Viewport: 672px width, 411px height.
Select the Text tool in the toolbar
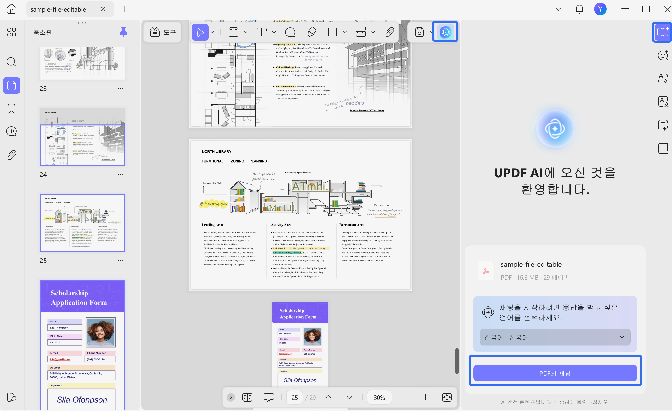pyautogui.click(x=261, y=32)
